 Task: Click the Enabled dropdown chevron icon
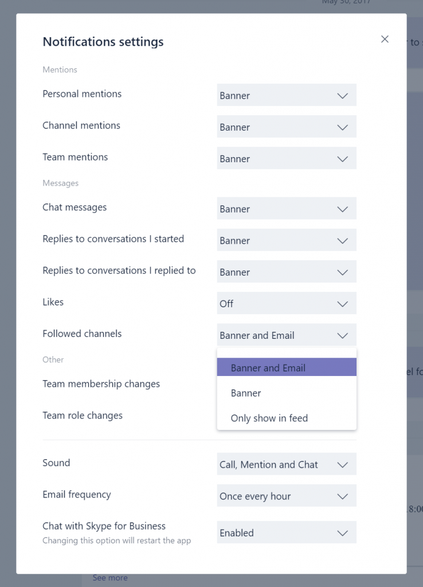(x=342, y=533)
